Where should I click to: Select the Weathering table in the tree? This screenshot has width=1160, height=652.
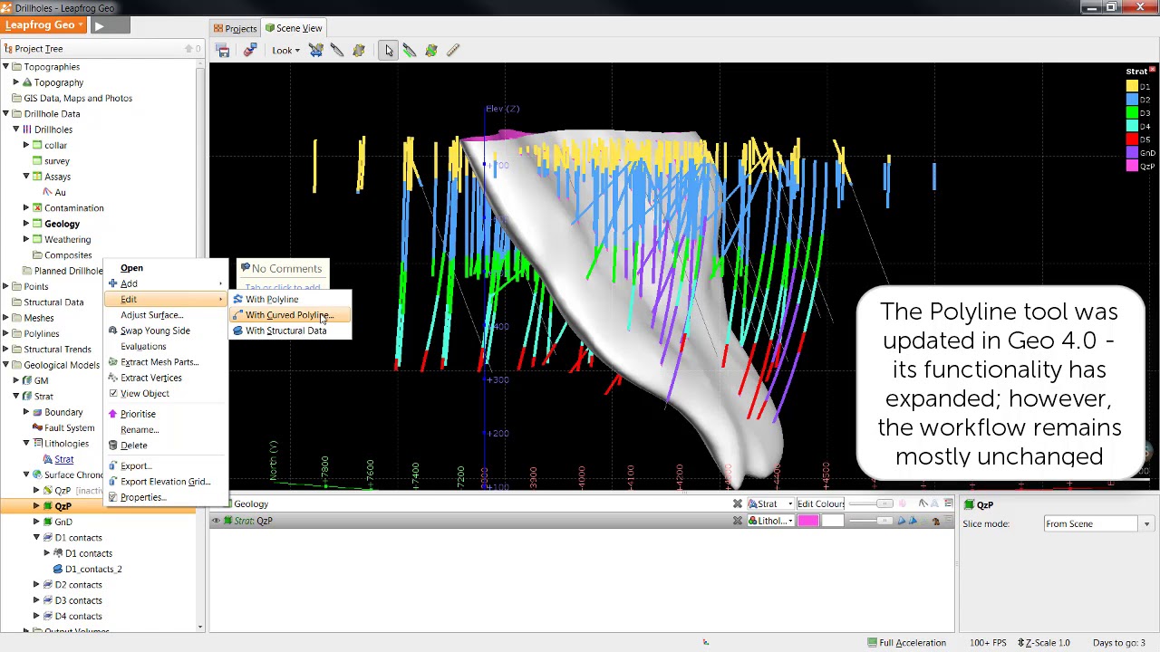(67, 240)
